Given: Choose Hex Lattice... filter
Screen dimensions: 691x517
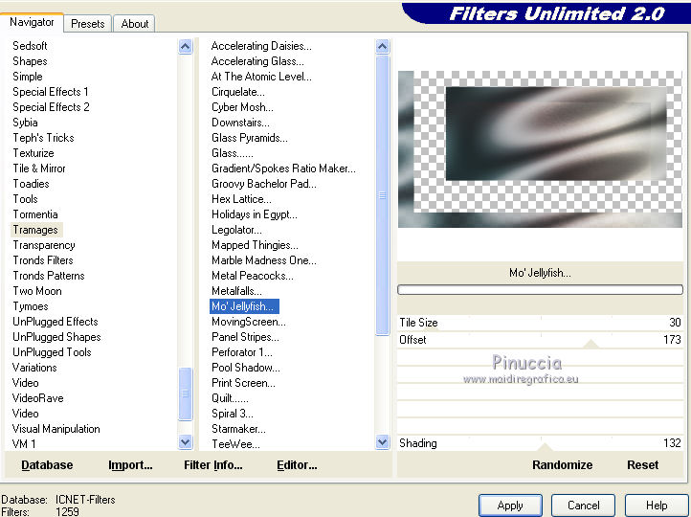Looking at the screenshot, I should 241,199.
